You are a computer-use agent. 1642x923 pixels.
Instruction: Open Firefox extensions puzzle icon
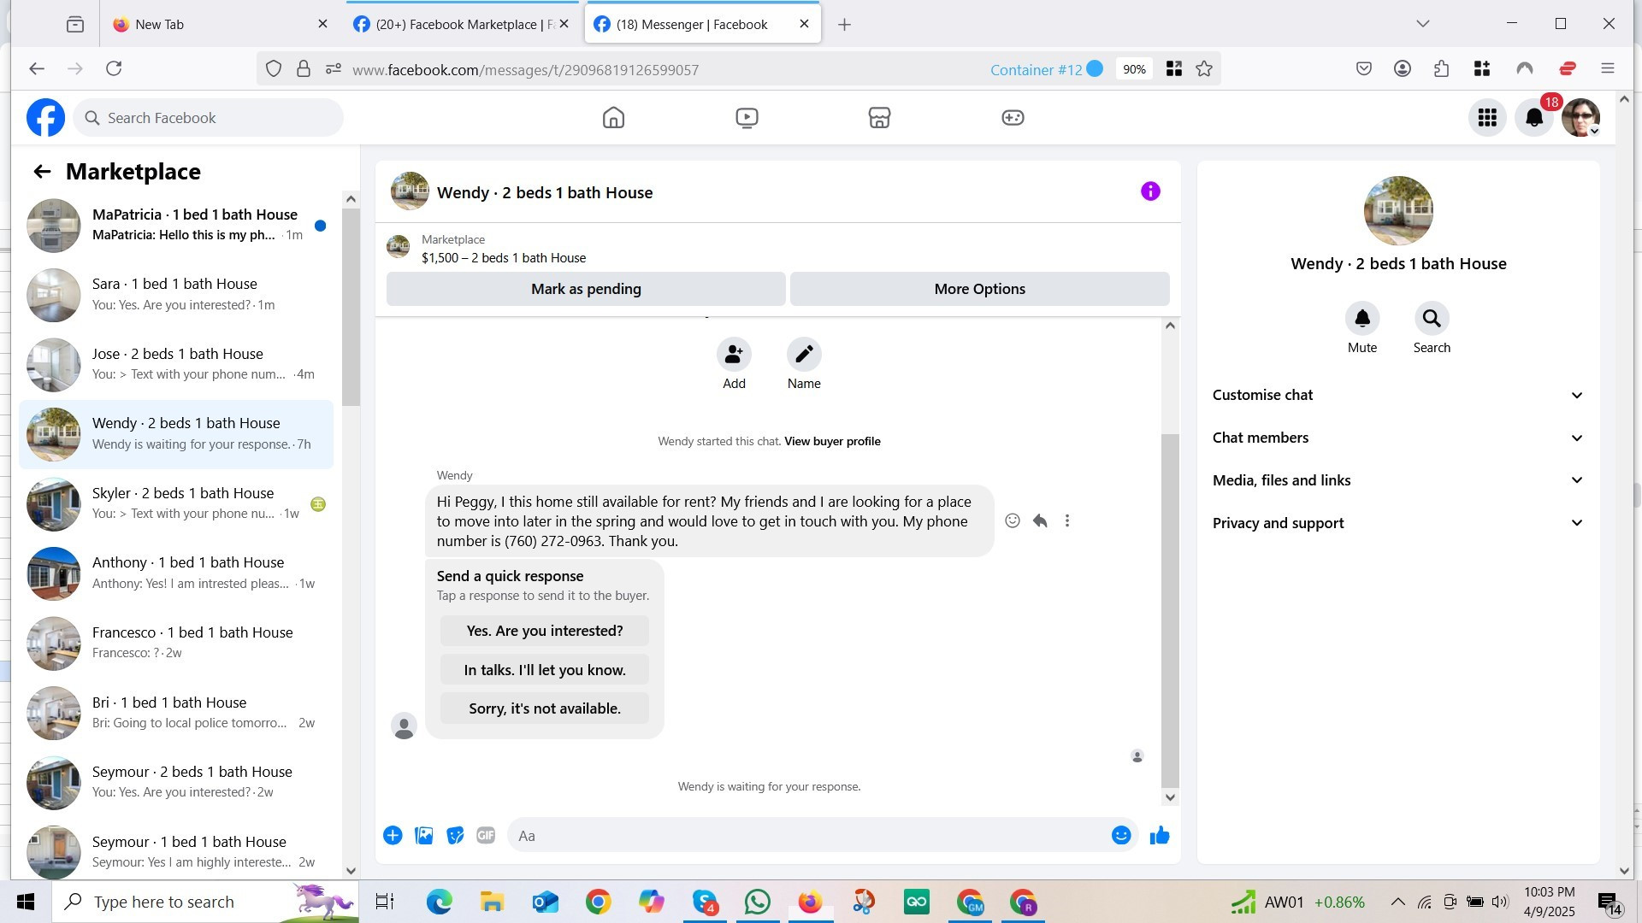pyautogui.click(x=1442, y=69)
